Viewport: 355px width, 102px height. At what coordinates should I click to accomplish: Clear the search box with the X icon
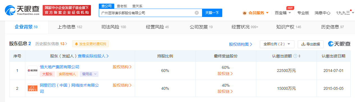pyautogui.click(x=197, y=13)
